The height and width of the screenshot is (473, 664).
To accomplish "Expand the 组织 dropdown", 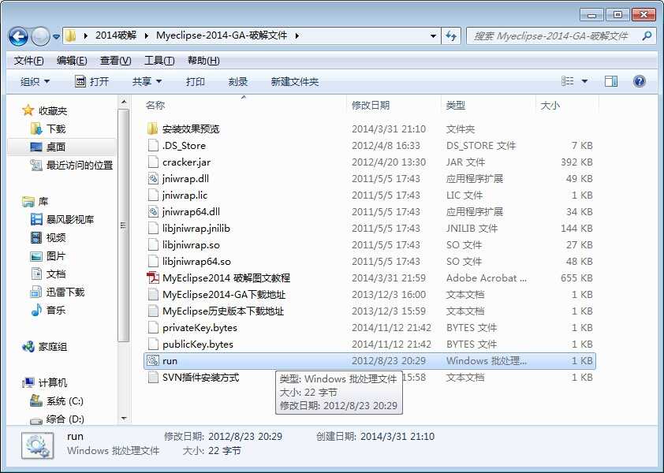I will (x=35, y=81).
